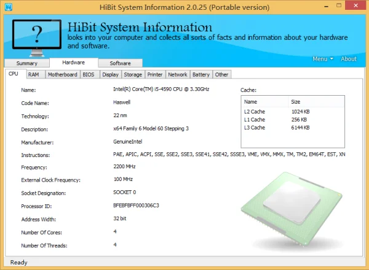Click the Name column header in Cache table
The height and width of the screenshot is (270, 369).
click(264, 102)
